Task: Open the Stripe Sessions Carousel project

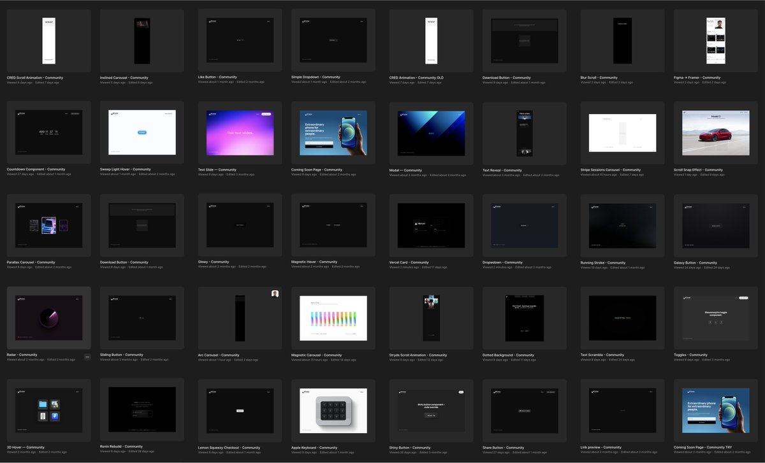Action: (x=622, y=132)
